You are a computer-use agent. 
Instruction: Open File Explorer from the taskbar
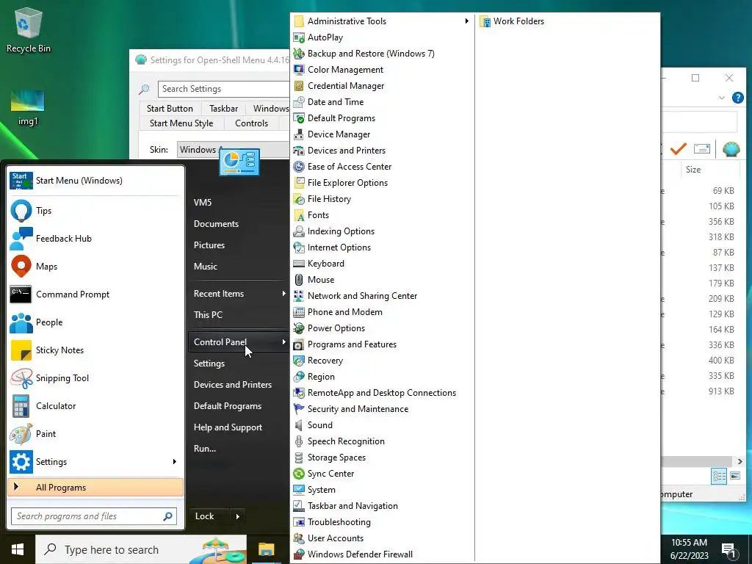[266, 549]
